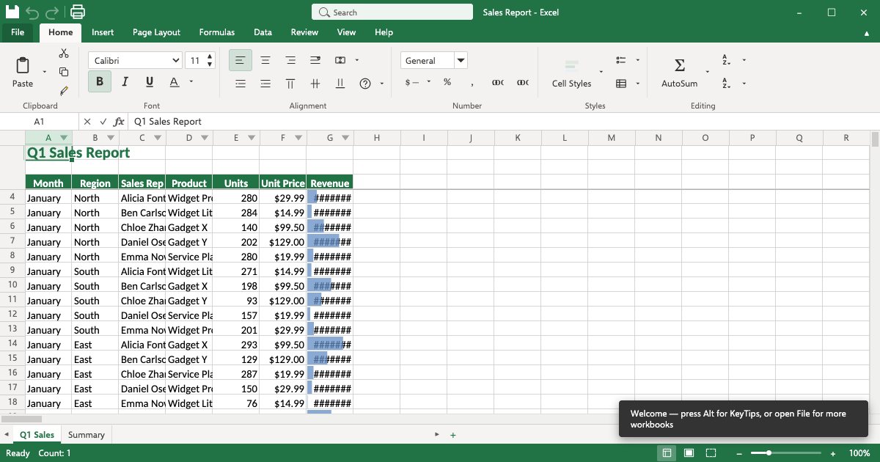880x462 pixels.
Task: Click the Paste clipboard icon
Action: click(23, 66)
